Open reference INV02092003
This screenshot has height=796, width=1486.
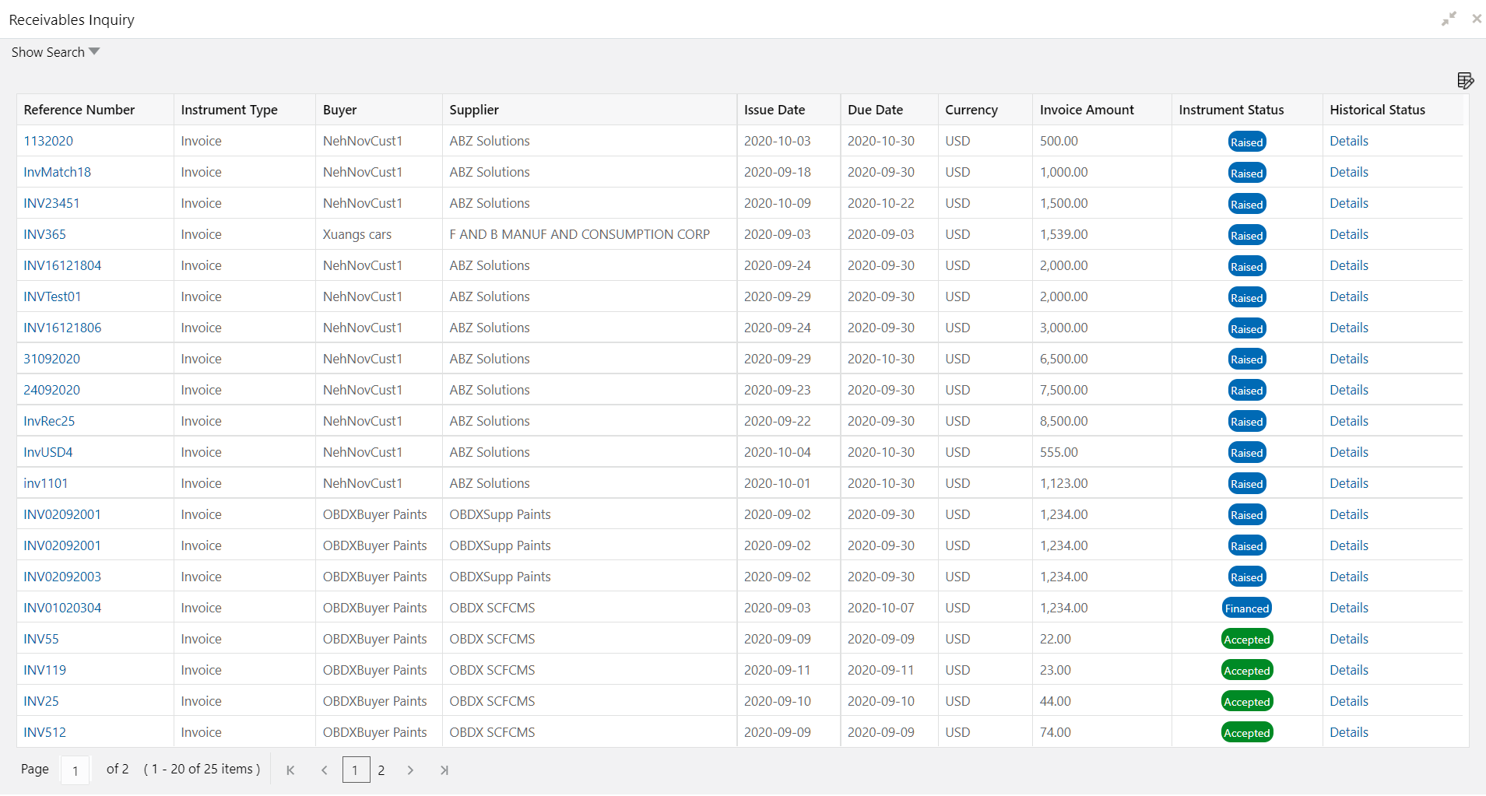(x=62, y=577)
